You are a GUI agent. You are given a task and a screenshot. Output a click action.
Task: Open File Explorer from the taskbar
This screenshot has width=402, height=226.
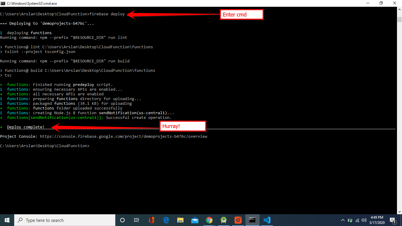pyautogui.click(x=180, y=220)
